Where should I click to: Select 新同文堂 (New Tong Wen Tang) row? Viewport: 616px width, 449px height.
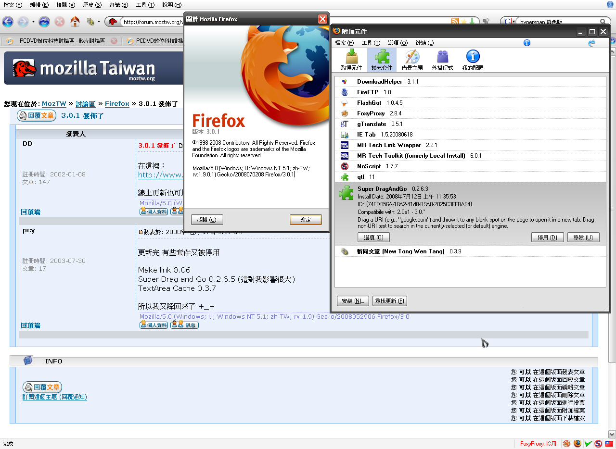470,251
